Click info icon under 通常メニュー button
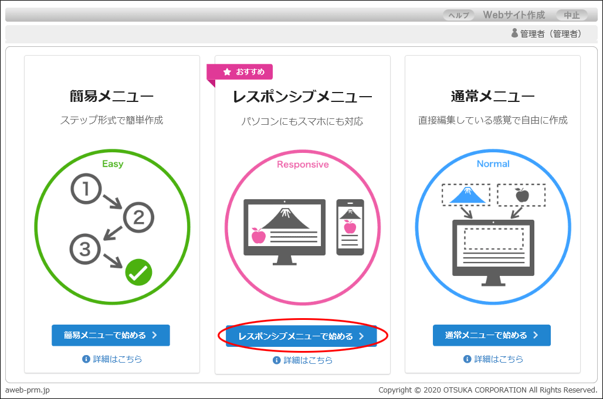 [467, 359]
